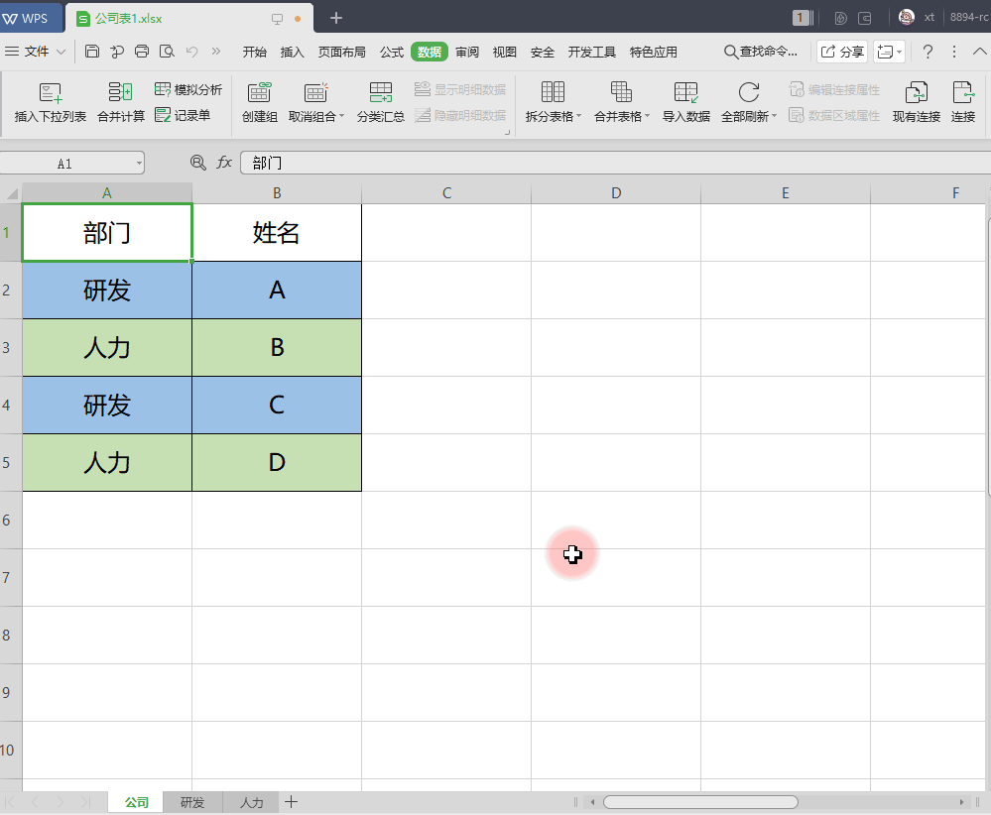Click the window count badge icon

click(x=801, y=18)
